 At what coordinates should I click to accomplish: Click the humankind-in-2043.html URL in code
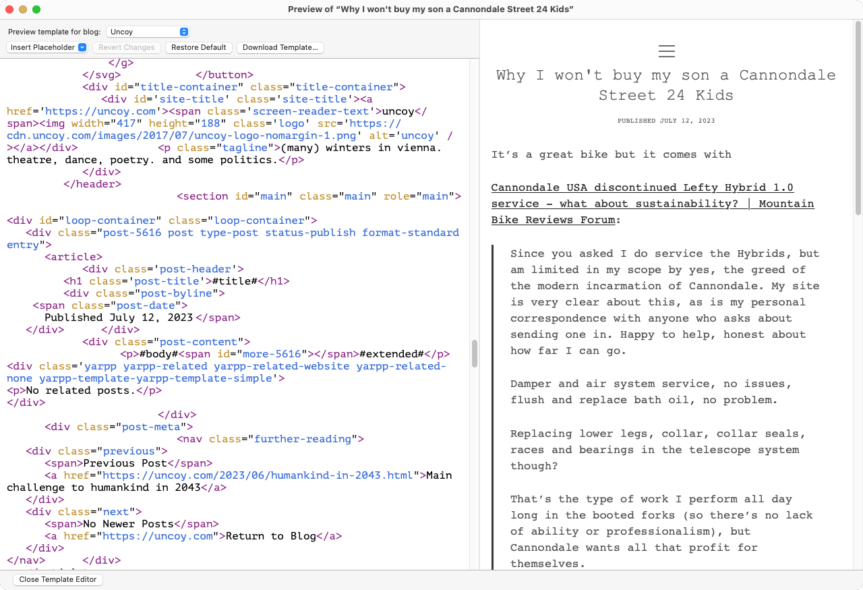coord(257,475)
